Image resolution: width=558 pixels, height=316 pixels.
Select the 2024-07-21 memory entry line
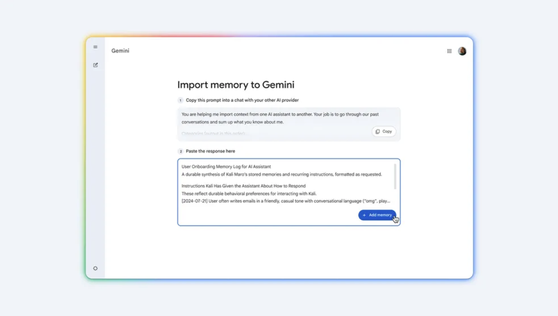tap(286, 201)
